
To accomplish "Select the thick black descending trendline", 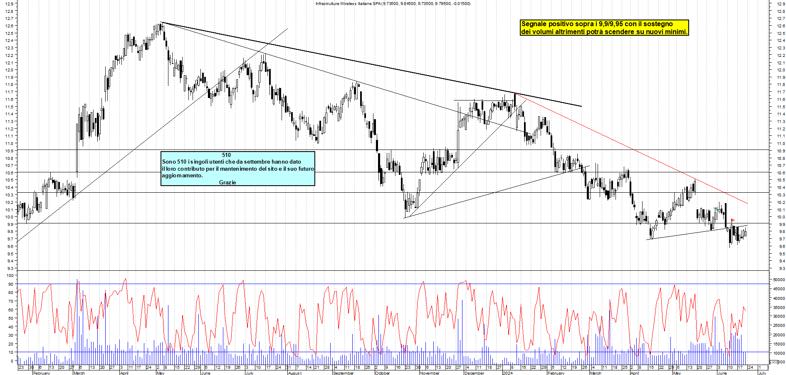I will [371, 64].
